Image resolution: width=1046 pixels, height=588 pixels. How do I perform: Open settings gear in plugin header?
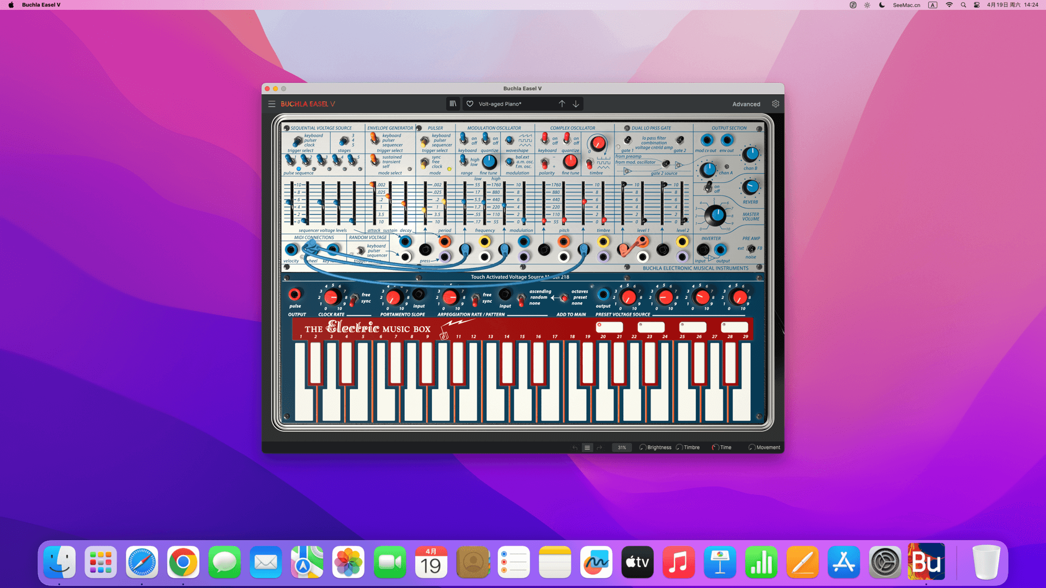tap(775, 103)
